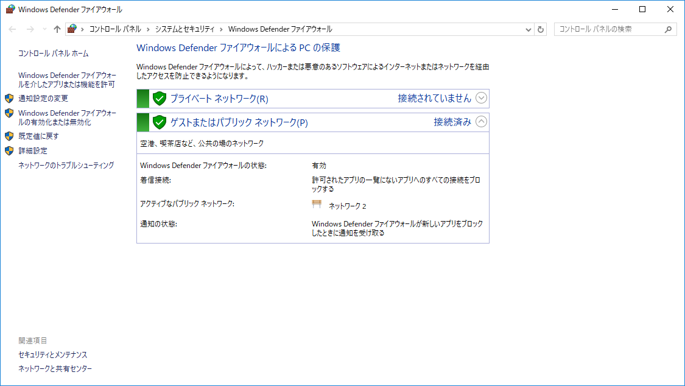
Task: Open アプリまたは機能を許可 link
Action: (x=67, y=80)
